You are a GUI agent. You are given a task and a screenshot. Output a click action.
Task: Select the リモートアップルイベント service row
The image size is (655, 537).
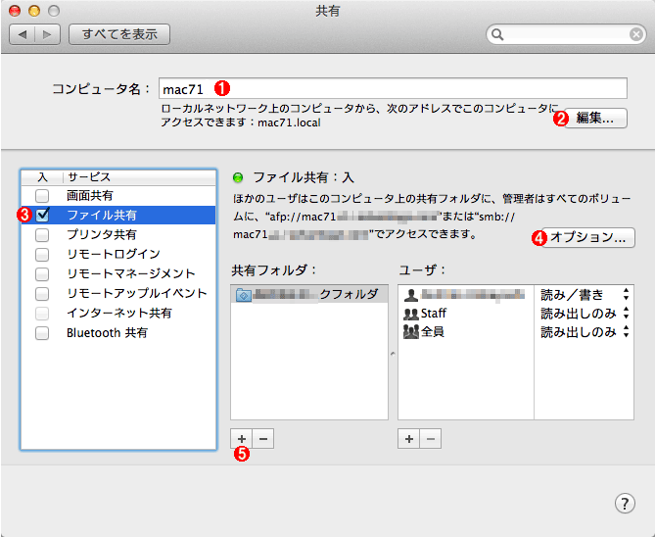[x=118, y=294]
